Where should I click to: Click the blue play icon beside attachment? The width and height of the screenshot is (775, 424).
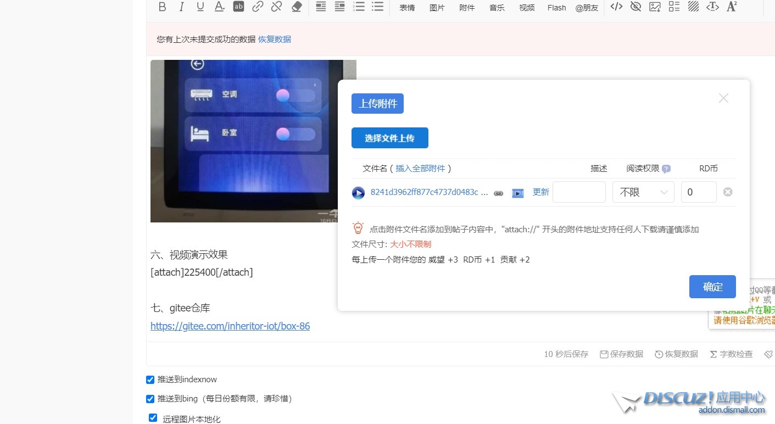pos(358,193)
